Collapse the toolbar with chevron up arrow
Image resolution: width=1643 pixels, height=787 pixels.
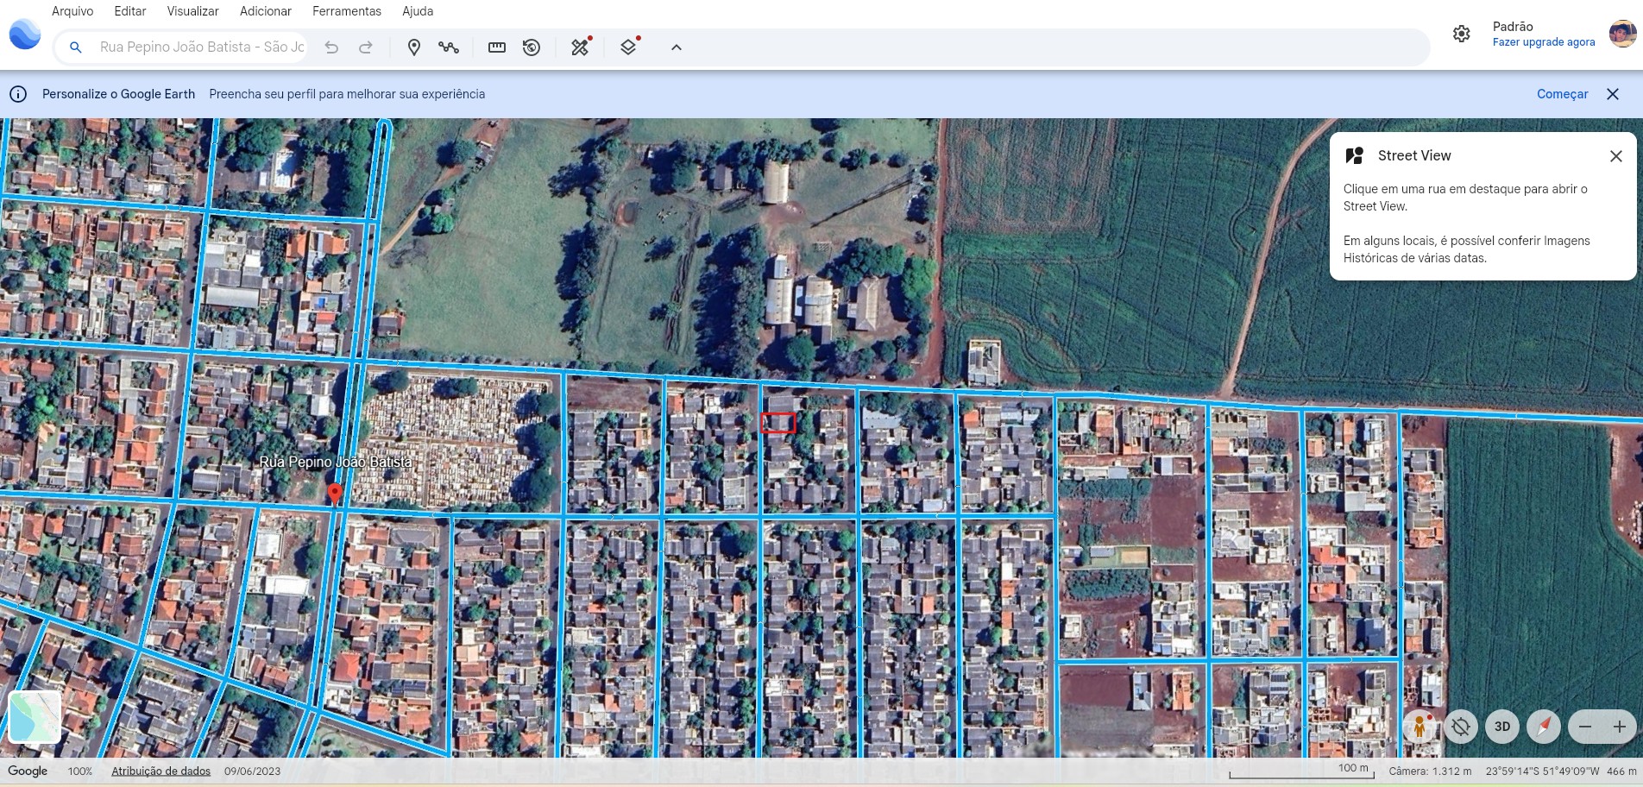click(x=677, y=47)
